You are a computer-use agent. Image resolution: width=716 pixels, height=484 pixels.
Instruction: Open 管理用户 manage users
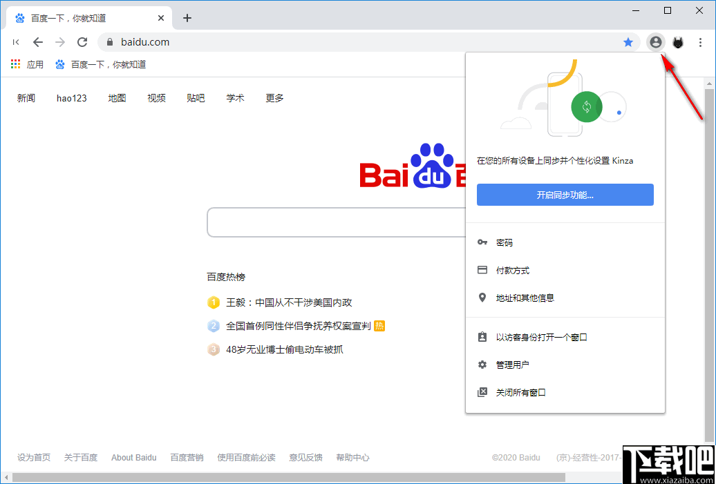point(565,365)
